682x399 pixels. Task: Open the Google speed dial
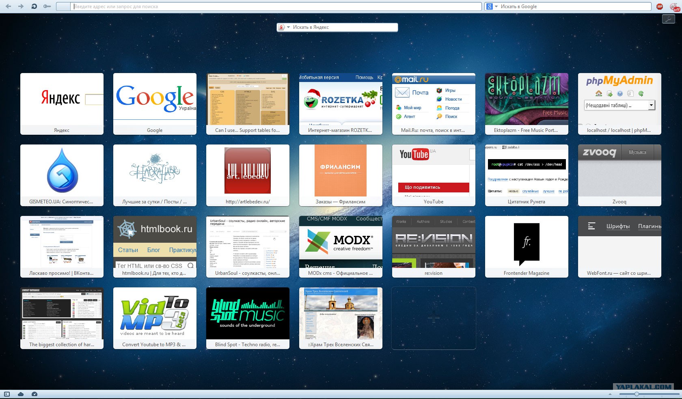(155, 104)
